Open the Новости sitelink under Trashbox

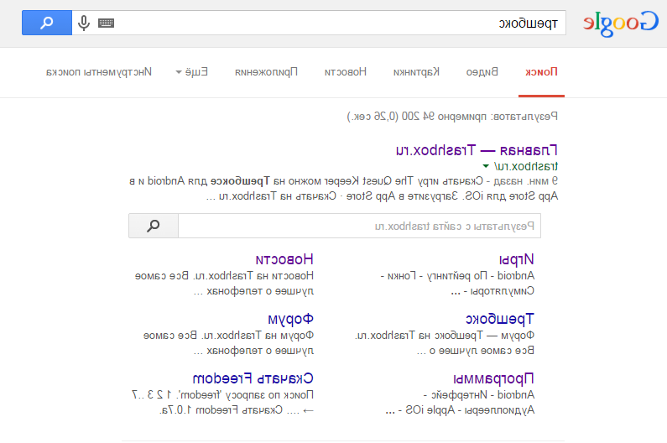(284, 259)
